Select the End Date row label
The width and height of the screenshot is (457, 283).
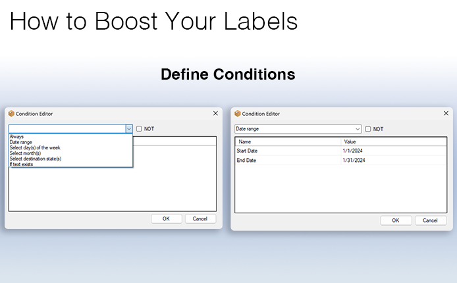[x=246, y=161]
